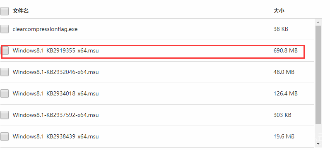Click the scrollbar up arrow

click(x=318, y=22)
